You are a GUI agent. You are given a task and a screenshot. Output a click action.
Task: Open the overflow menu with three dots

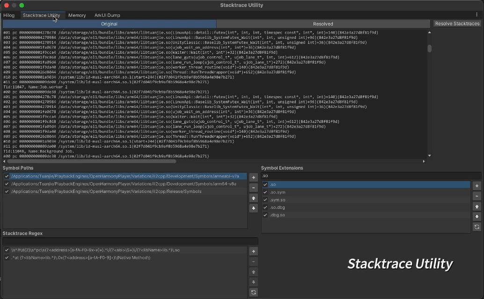click(x=476, y=15)
